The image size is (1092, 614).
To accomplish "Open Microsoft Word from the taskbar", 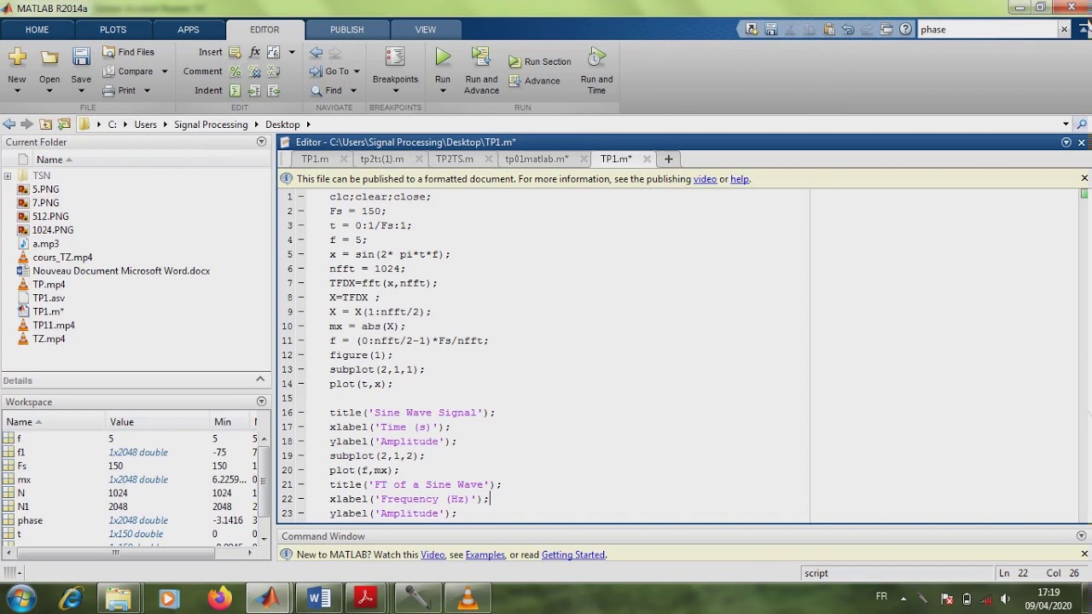I will 318,598.
